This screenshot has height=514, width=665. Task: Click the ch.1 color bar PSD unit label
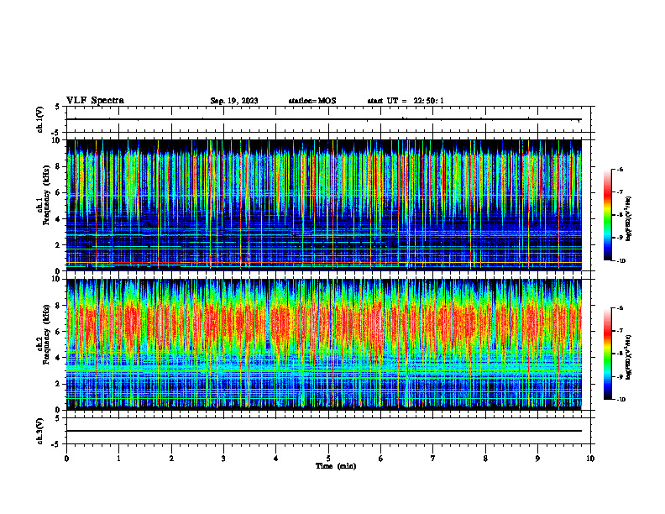click(x=629, y=219)
